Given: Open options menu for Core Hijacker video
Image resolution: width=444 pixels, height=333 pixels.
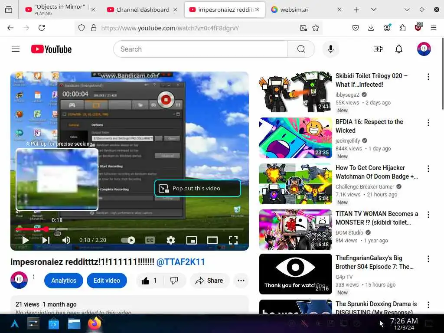Looking at the screenshot, I should tap(428, 169).
